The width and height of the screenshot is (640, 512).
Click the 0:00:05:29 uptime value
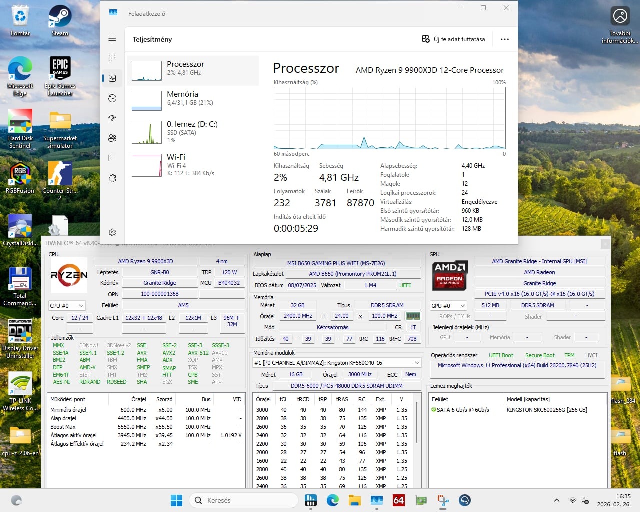(x=296, y=229)
